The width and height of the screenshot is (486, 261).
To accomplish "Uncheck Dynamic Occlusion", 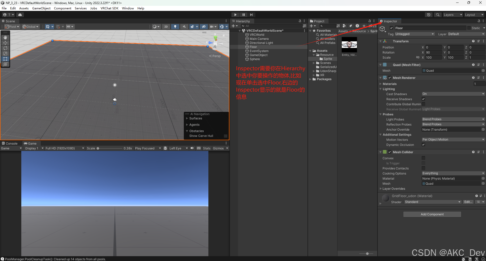I will (x=423, y=145).
